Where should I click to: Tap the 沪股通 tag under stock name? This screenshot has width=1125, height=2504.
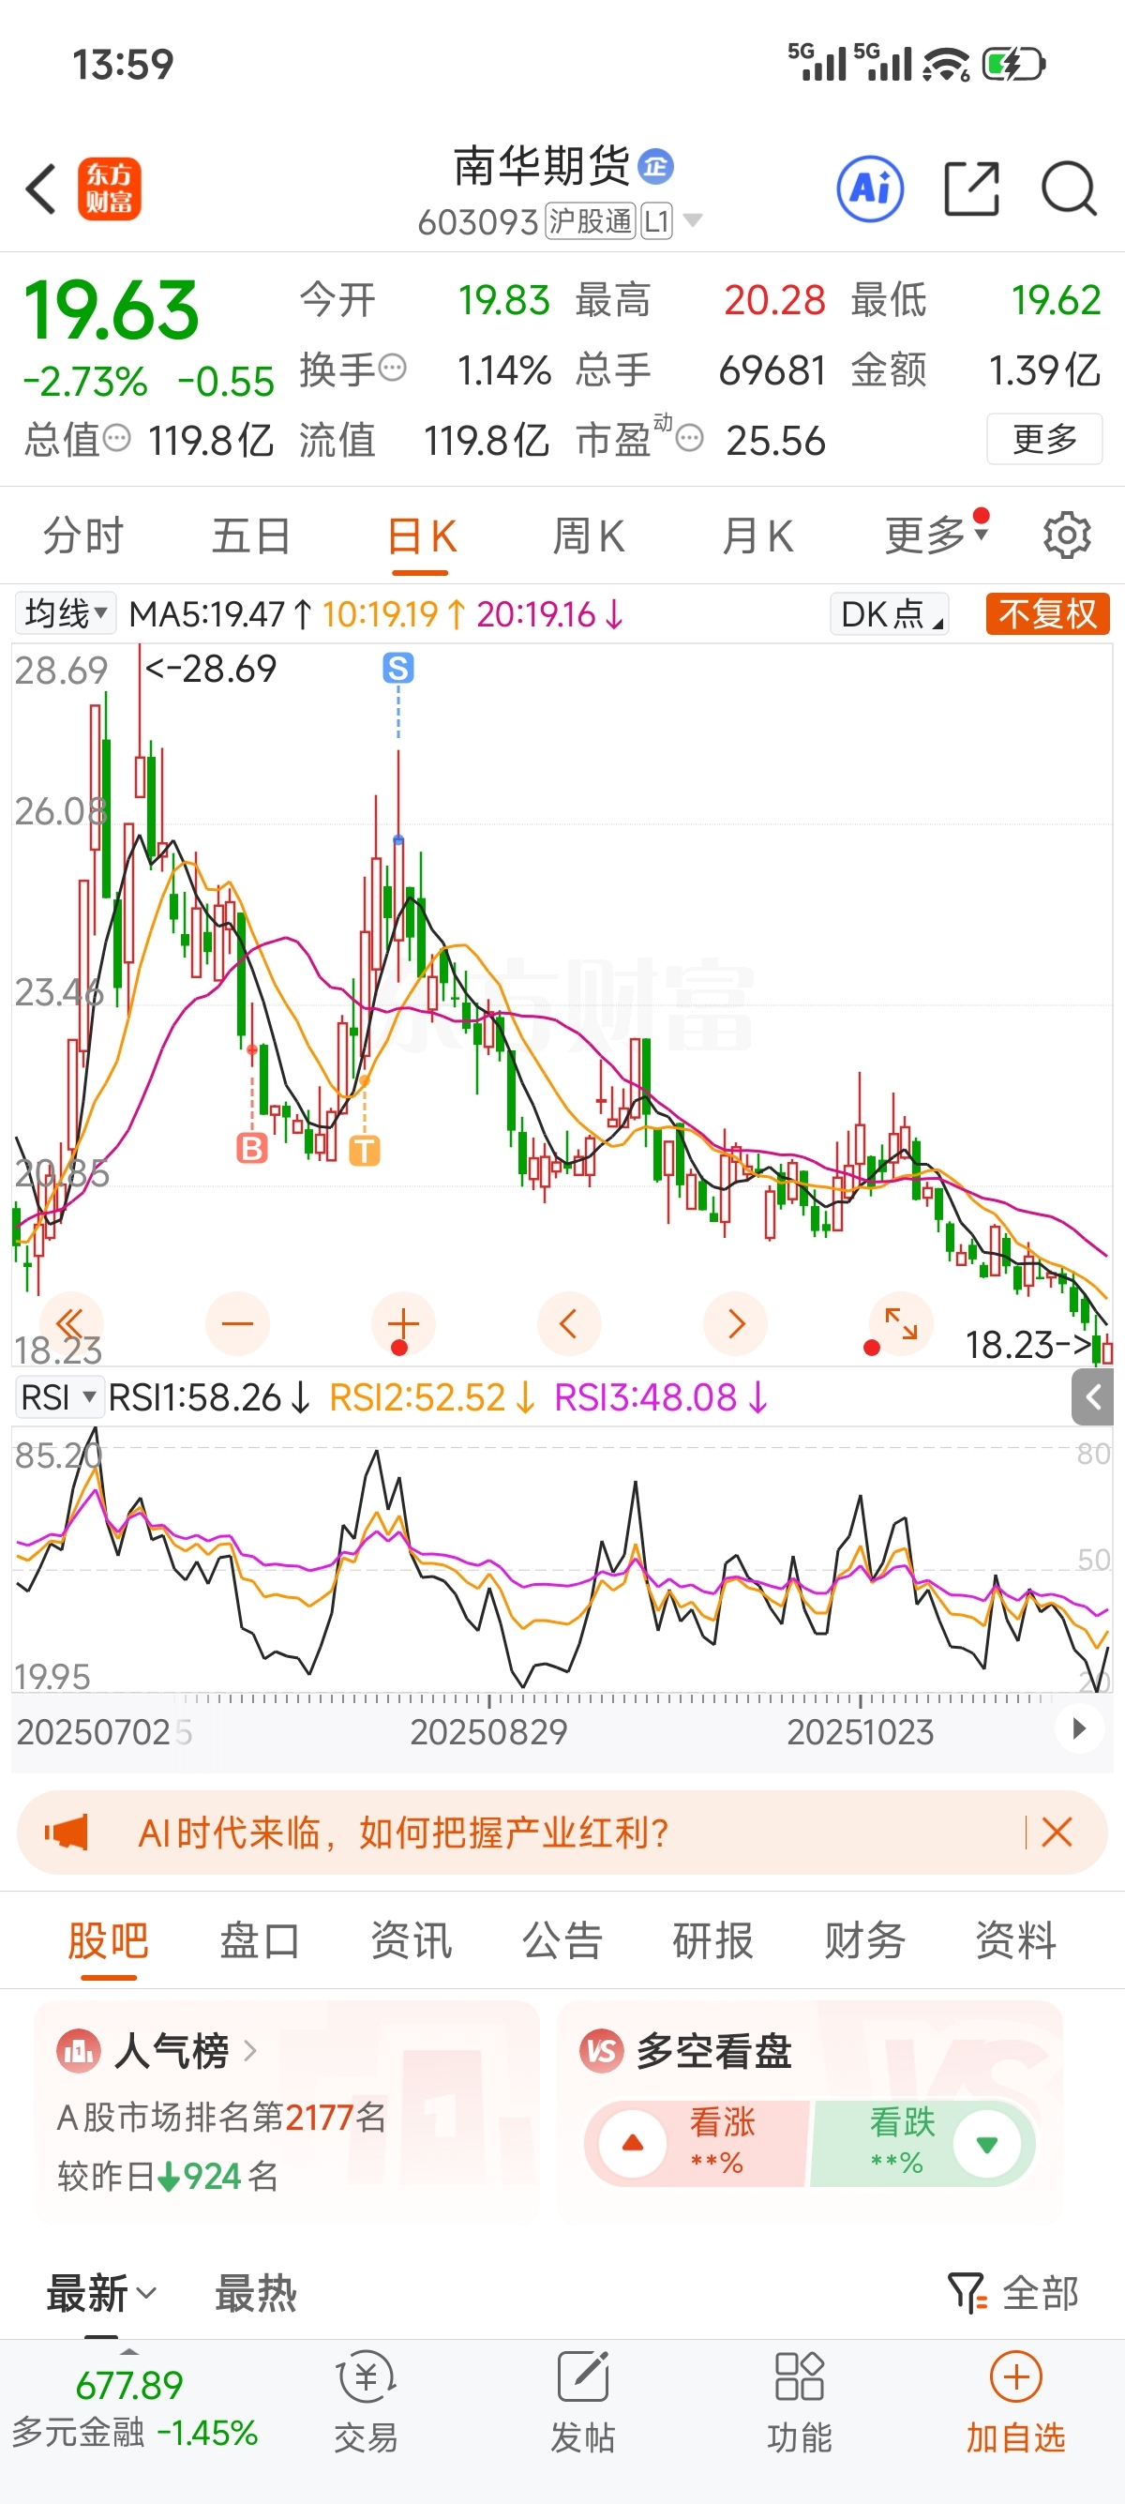pos(591,221)
